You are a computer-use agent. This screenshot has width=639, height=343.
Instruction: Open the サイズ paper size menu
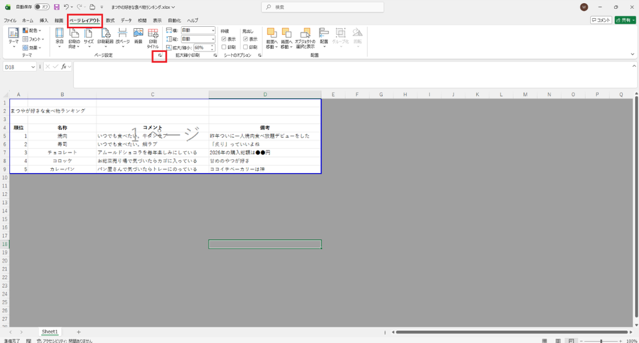pyautogui.click(x=89, y=37)
